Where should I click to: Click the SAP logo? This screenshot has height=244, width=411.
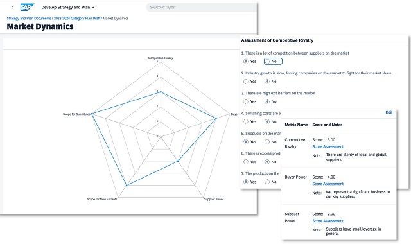coord(27,7)
